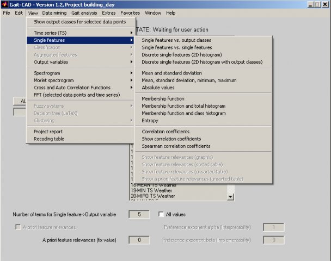331x261 pixels.
Task: Choose Mean and standard deviation
Action: [x=203, y=73]
